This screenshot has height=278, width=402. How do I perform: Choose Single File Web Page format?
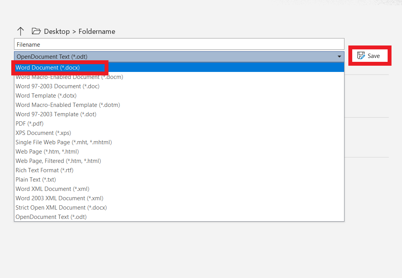click(64, 142)
